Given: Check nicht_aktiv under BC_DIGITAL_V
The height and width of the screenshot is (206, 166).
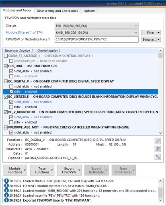Looking at the screenshot, I should point(11,87).
